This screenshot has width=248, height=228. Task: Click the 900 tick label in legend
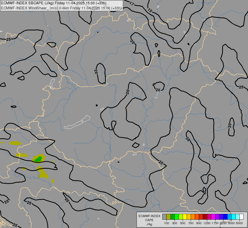pyautogui.click(x=199, y=223)
